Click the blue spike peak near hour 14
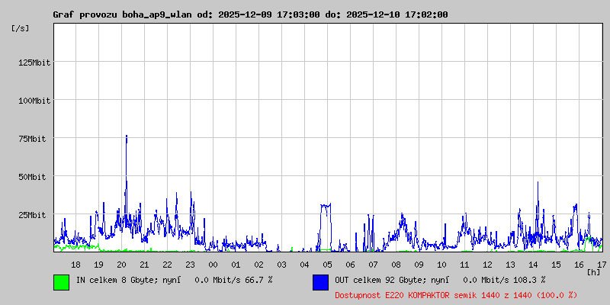610x305 pixels. click(538, 182)
